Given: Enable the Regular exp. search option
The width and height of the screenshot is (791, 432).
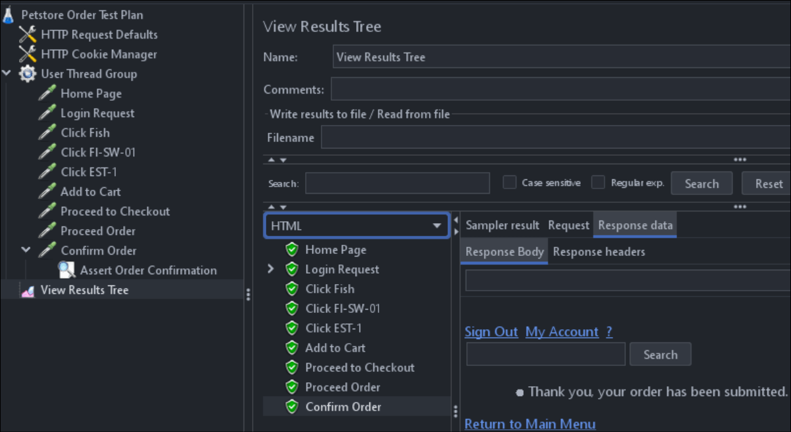Looking at the screenshot, I should (598, 183).
